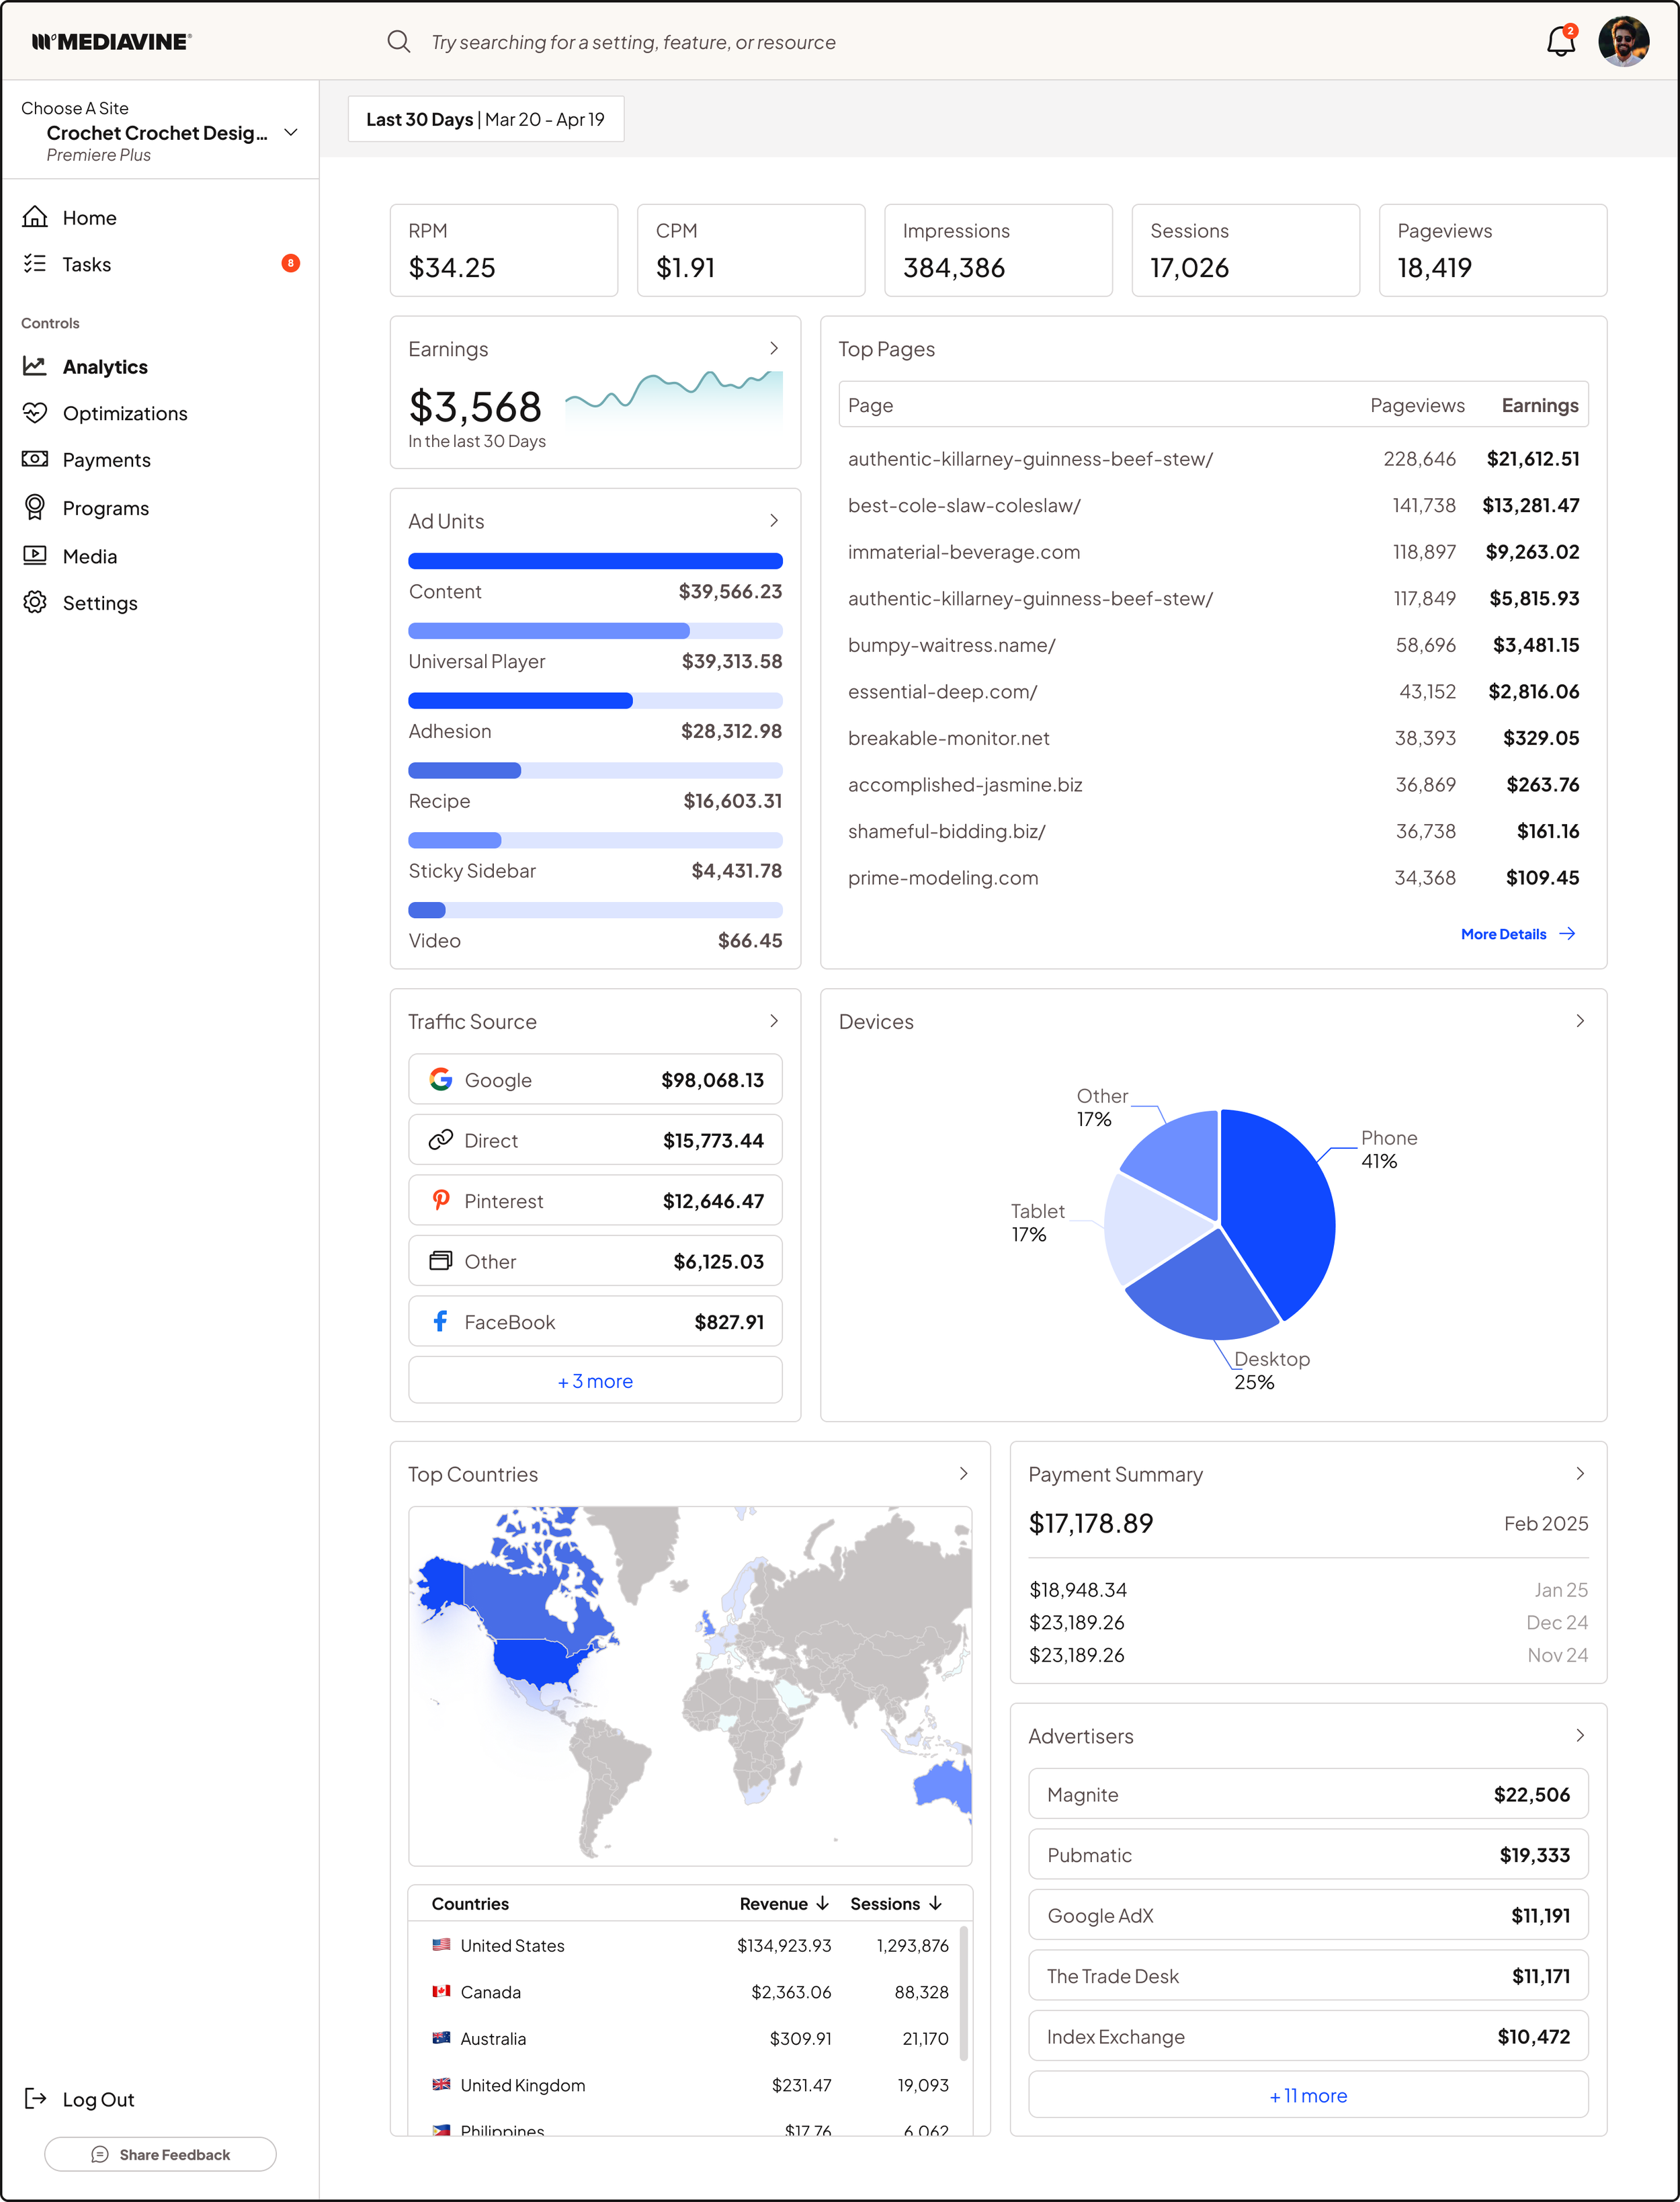Open Home from the sidebar
The width and height of the screenshot is (1680, 2202).
89,217
